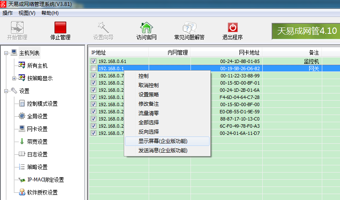Uncheck the checkbox for host 192.168.0.61
This screenshot has width=340, height=200.
tap(94, 61)
